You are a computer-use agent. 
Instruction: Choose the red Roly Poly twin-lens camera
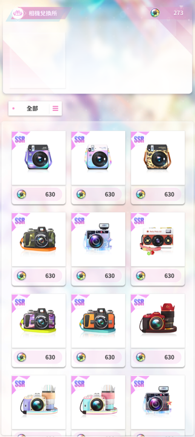click(158, 239)
